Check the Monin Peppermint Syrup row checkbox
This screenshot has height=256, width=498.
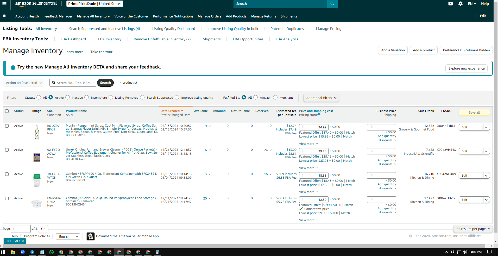[x=7, y=126]
